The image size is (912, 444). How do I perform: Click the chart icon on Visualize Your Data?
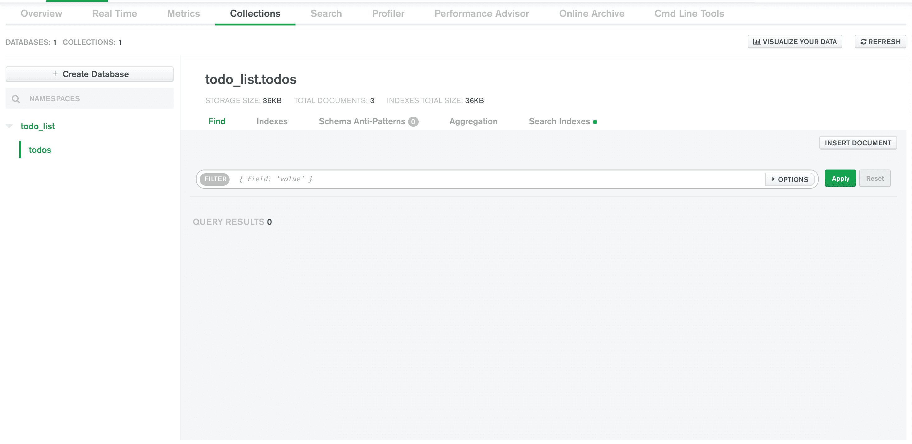click(757, 42)
